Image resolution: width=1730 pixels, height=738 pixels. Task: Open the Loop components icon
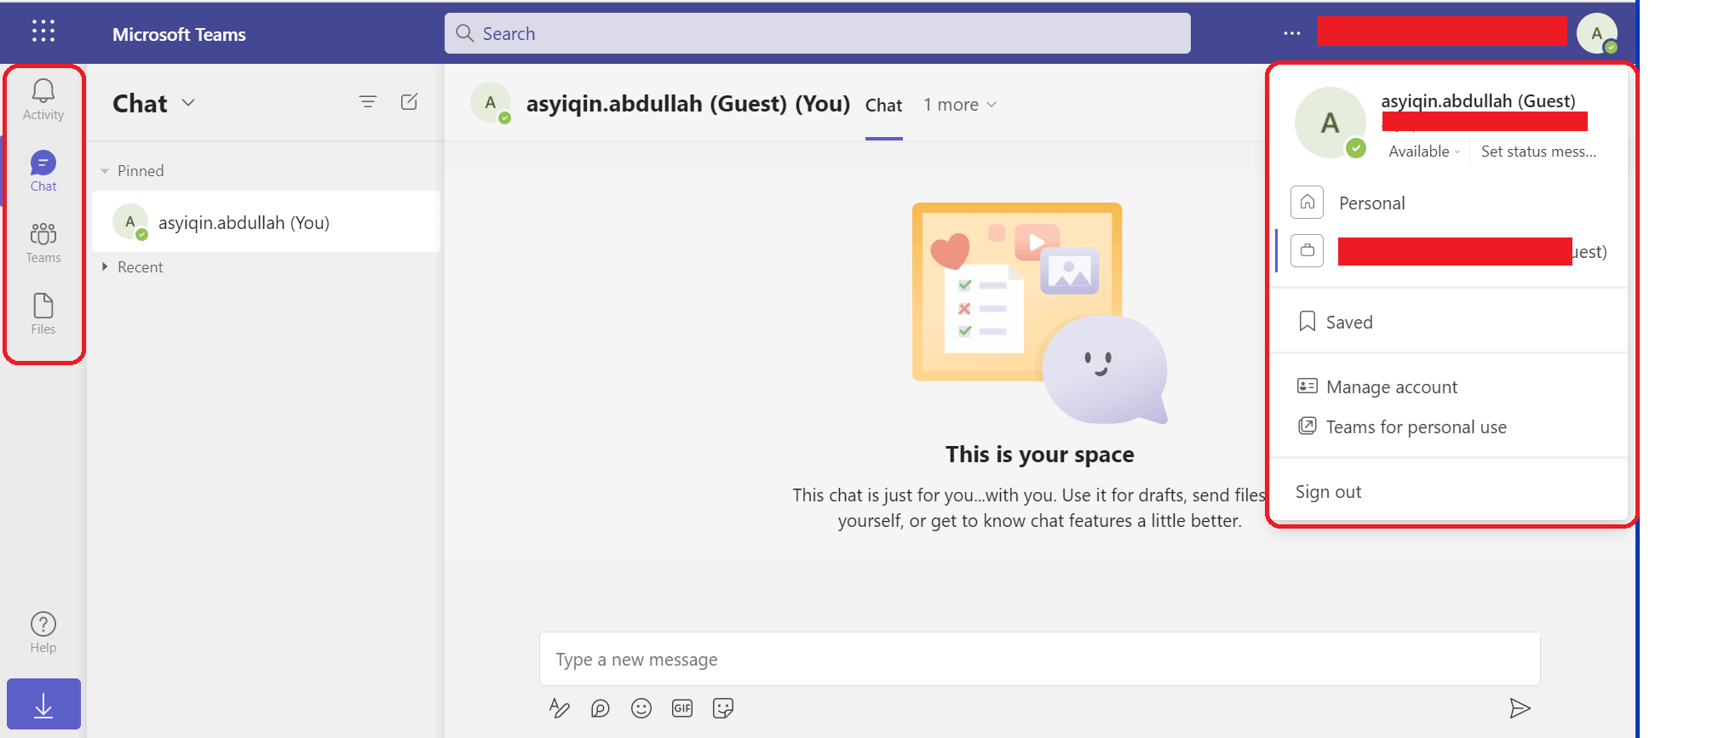[601, 708]
